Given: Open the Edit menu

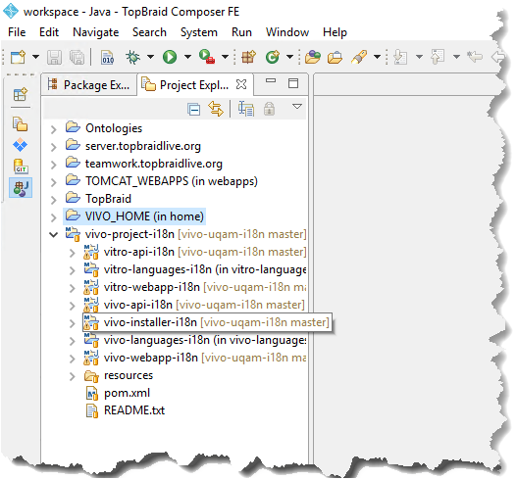Looking at the screenshot, I should tap(49, 32).
